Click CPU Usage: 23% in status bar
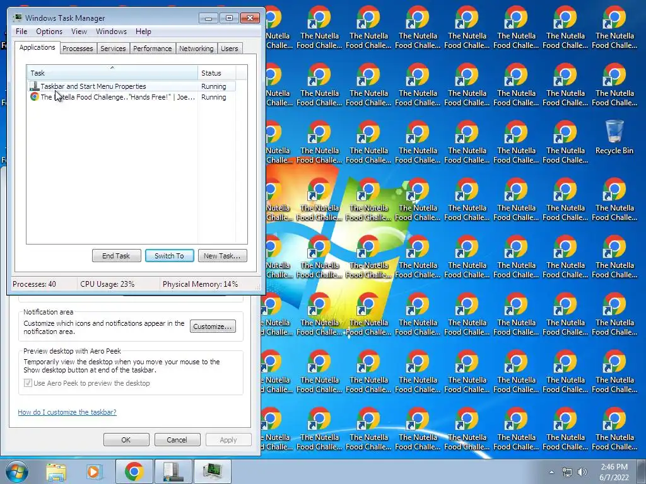The image size is (646, 484). tap(107, 284)
